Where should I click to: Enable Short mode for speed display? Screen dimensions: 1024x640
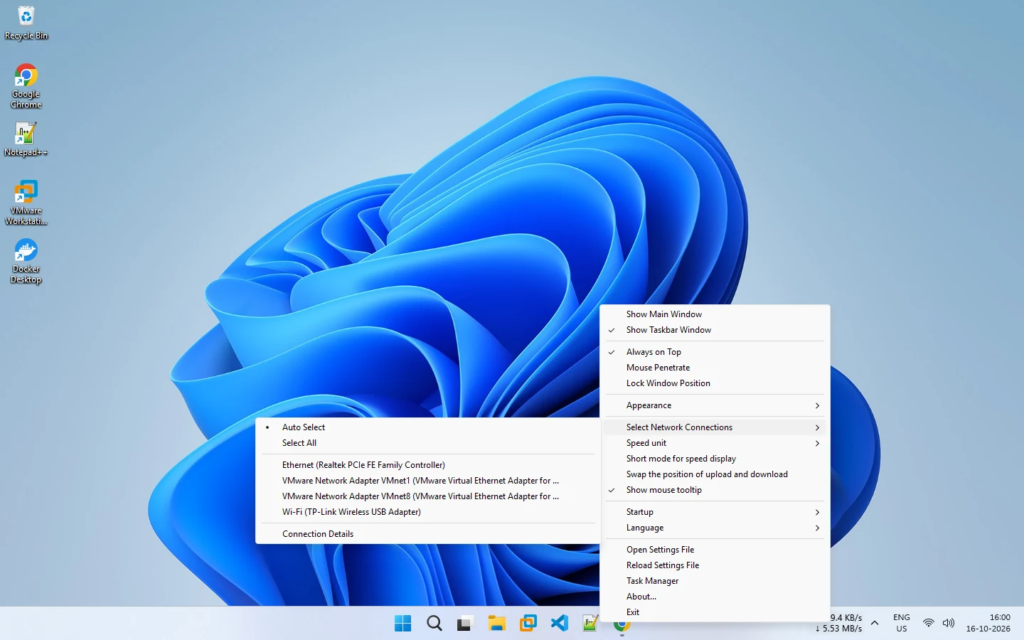(715, 459)
